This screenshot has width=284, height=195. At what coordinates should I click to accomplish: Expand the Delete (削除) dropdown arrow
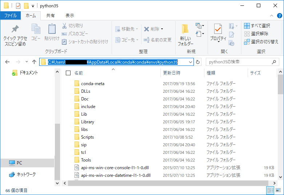pyautogui.click(x=162, y=29)
